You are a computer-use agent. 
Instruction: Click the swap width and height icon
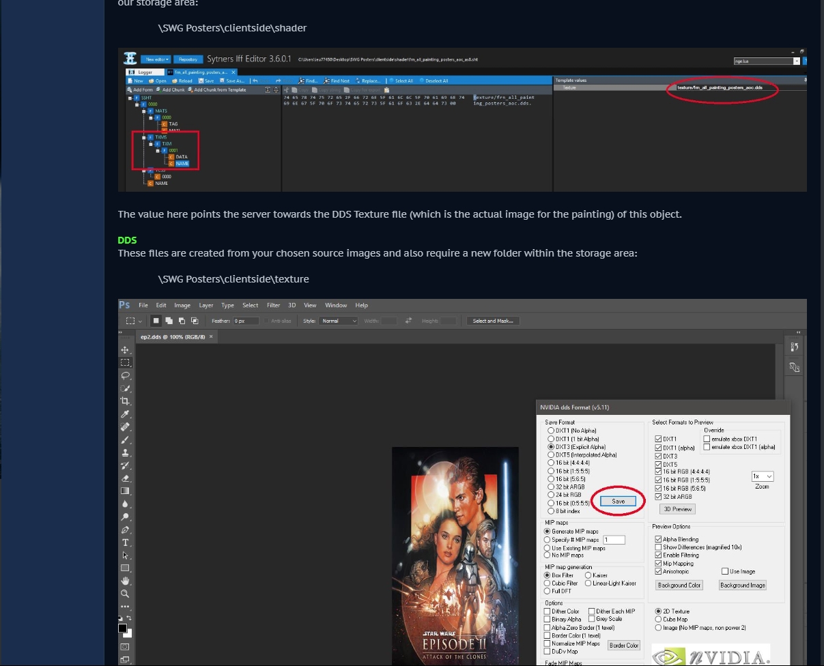coord(409,321)
